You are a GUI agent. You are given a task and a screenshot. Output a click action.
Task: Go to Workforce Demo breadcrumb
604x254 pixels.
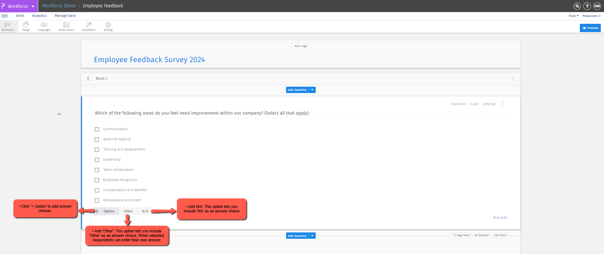[x=59, y=6]
